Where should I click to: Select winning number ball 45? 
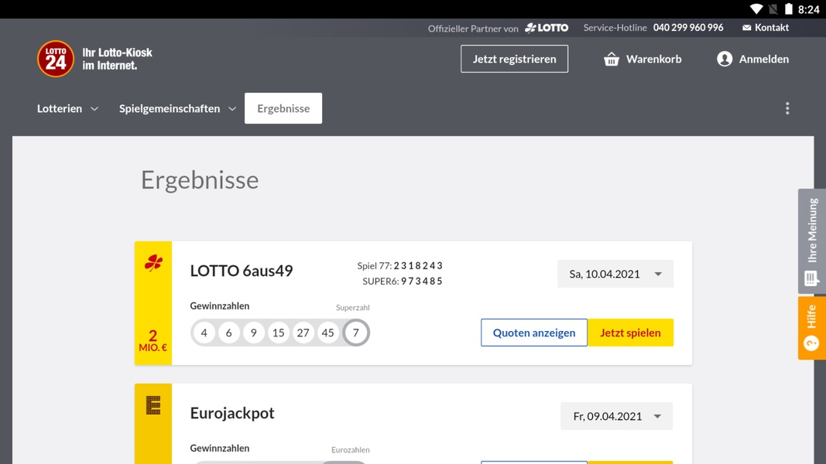click(x=327, y=333)
